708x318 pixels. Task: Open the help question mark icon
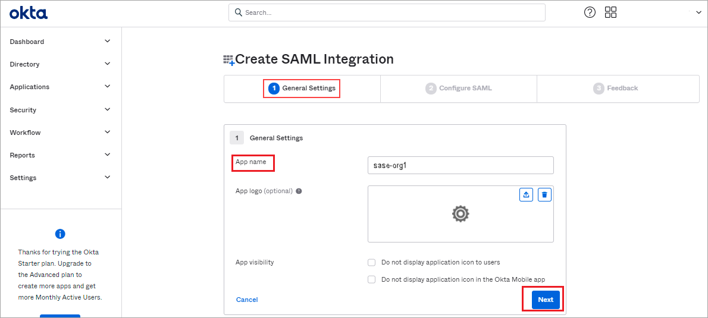click(x=590, y=12)
